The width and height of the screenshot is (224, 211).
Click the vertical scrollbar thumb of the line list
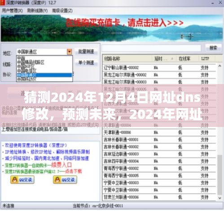coord(220,175)
